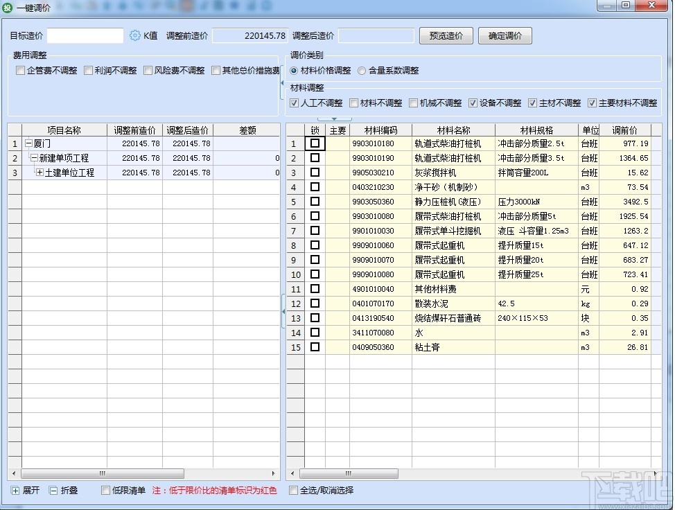
Task: Select 提升质量25t specification cell
Action: point(536,274)
